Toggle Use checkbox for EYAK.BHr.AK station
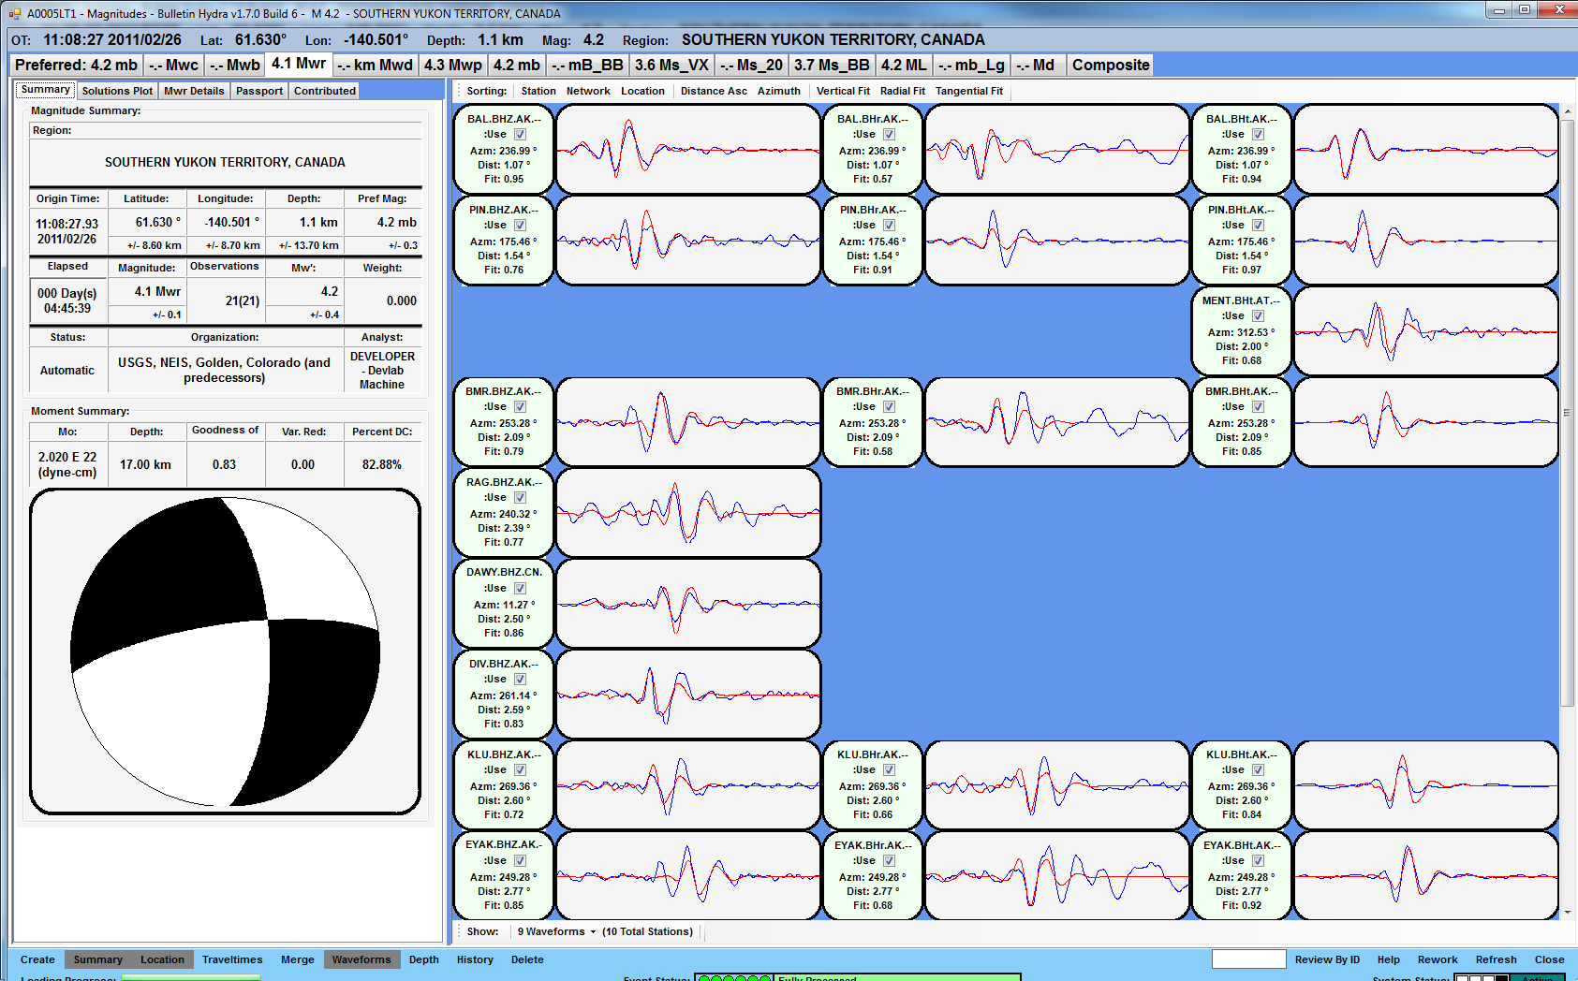The width and height of the screenshot is (1578, 981). click(889, 860)
